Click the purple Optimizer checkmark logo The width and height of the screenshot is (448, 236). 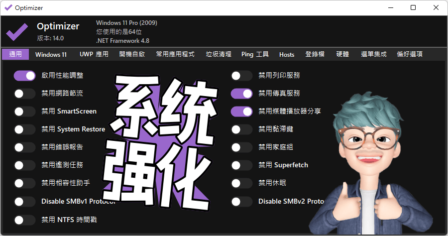16,32
